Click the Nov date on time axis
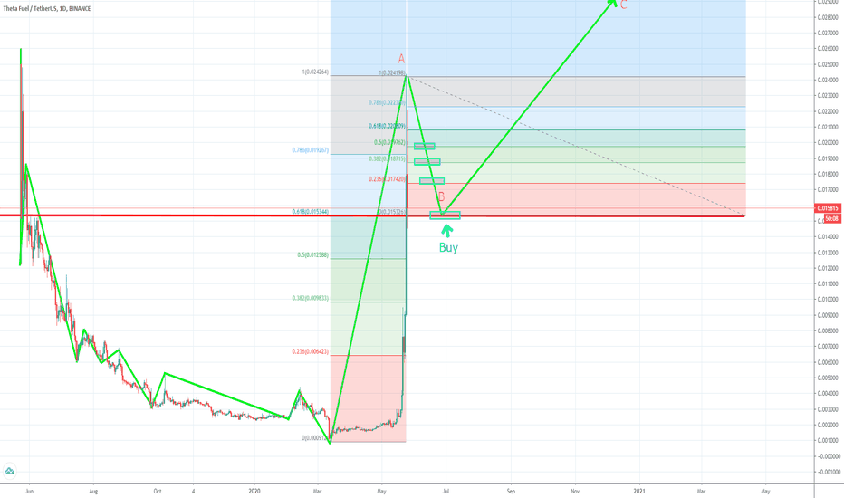The image size is (844, 498). 575,491
